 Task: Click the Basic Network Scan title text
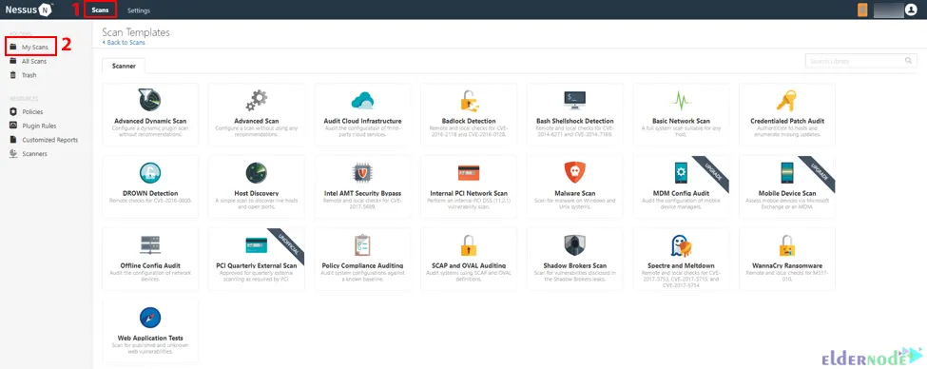[681, 121]
